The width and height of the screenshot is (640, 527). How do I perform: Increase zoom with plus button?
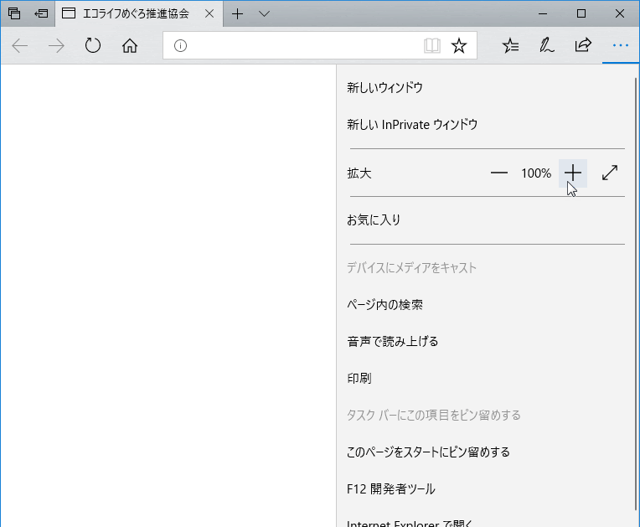click(573, 173)
